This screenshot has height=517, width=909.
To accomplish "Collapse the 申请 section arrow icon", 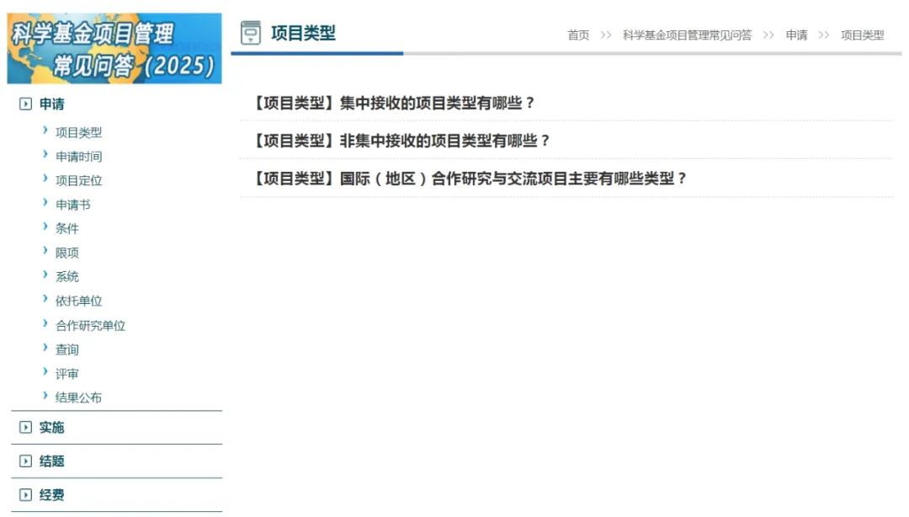I will click(25, 104).
